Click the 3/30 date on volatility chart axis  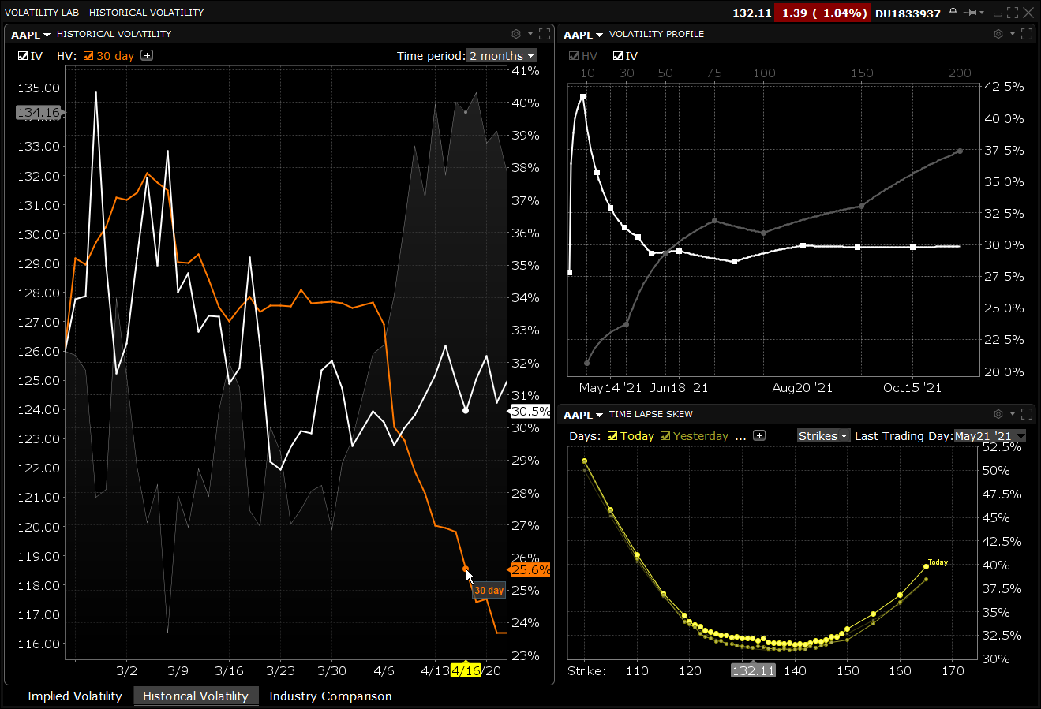coord(331,671)
